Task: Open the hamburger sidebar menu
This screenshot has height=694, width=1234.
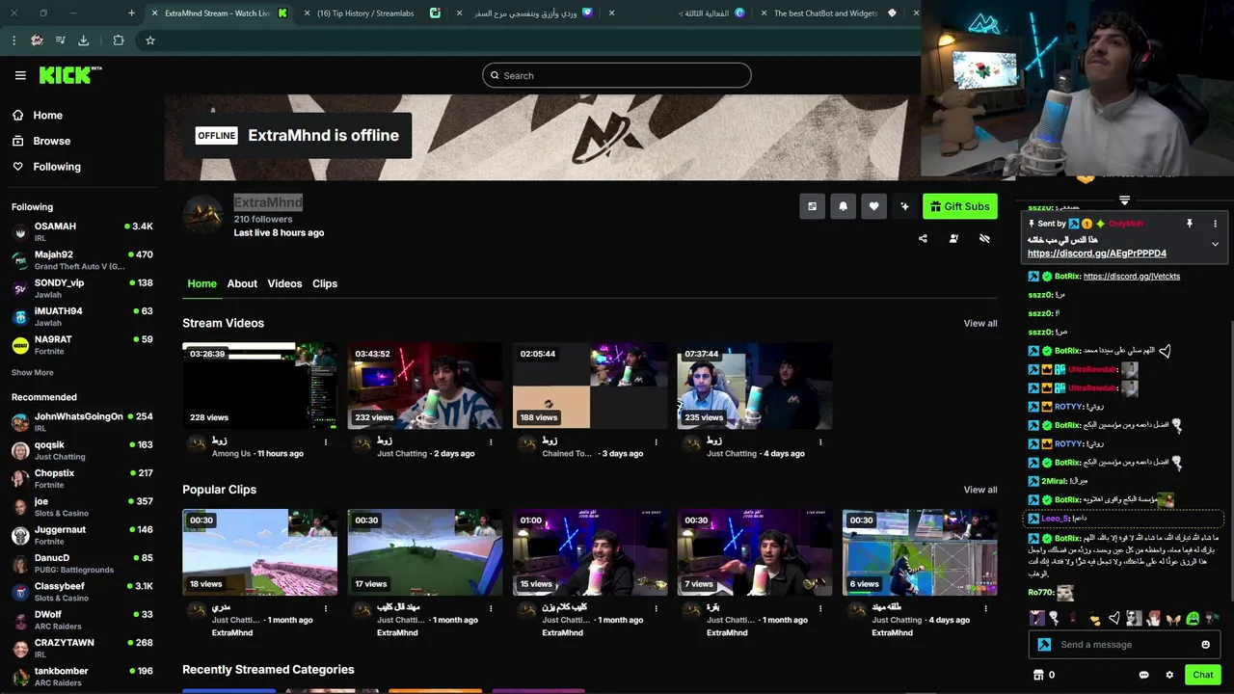Action: (20, 75)
